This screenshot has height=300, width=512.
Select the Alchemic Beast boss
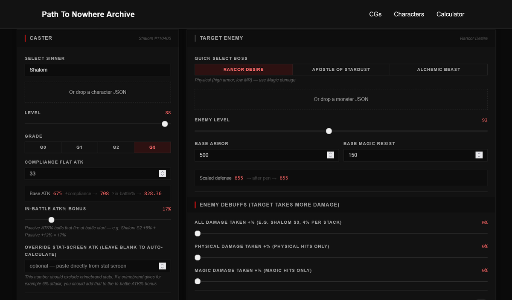pyautogui.click(x=439, y=69)
